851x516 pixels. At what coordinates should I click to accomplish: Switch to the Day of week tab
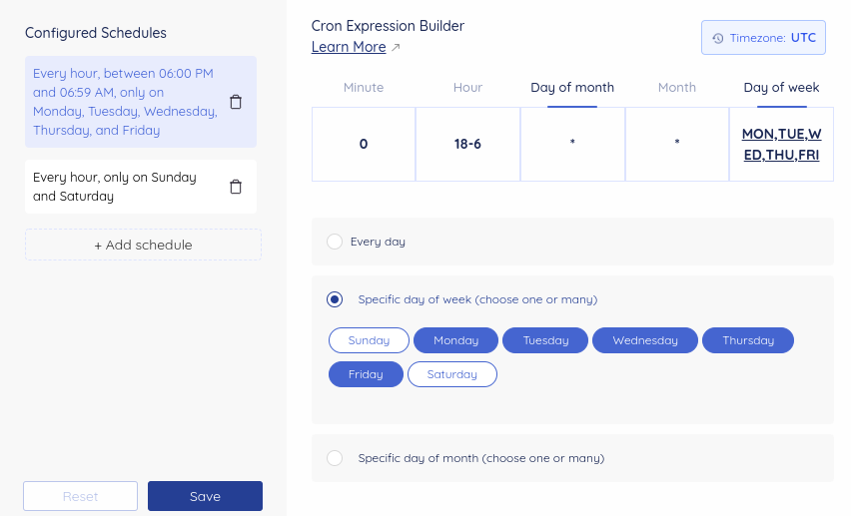click(x=781, y=88)
